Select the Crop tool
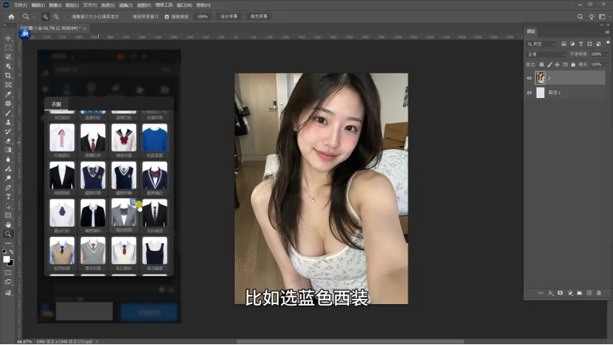Viewport: 613px width, 345px height. (x=8, y=75)
